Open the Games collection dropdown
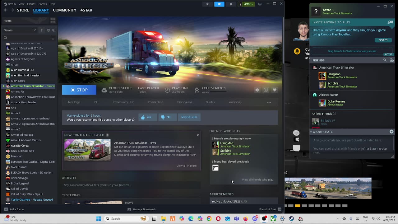The image size is (398, 224). 20,30
